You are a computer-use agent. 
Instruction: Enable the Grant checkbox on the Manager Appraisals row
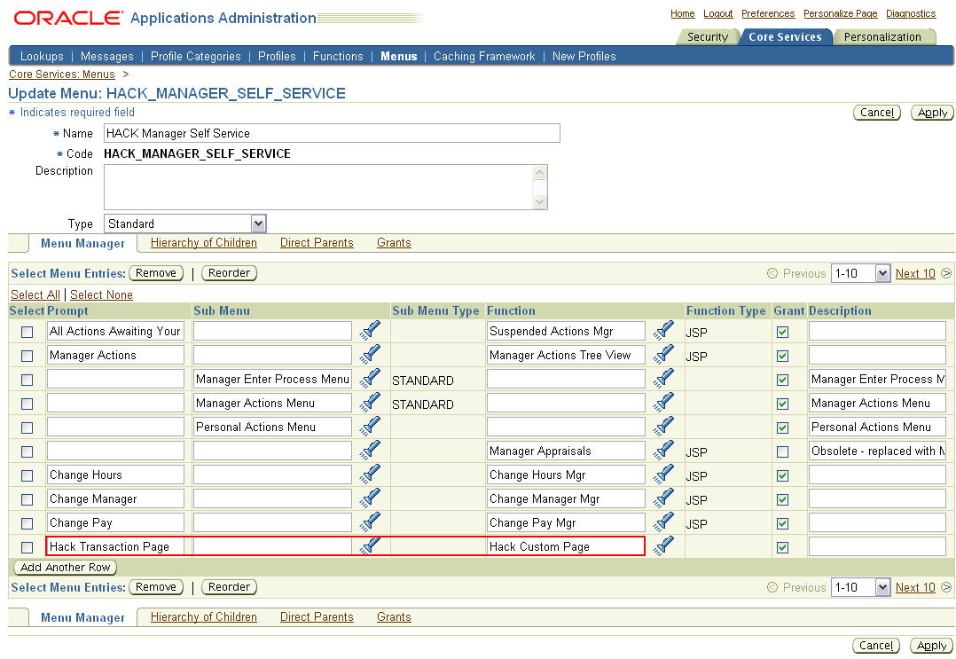click(785, 451)
